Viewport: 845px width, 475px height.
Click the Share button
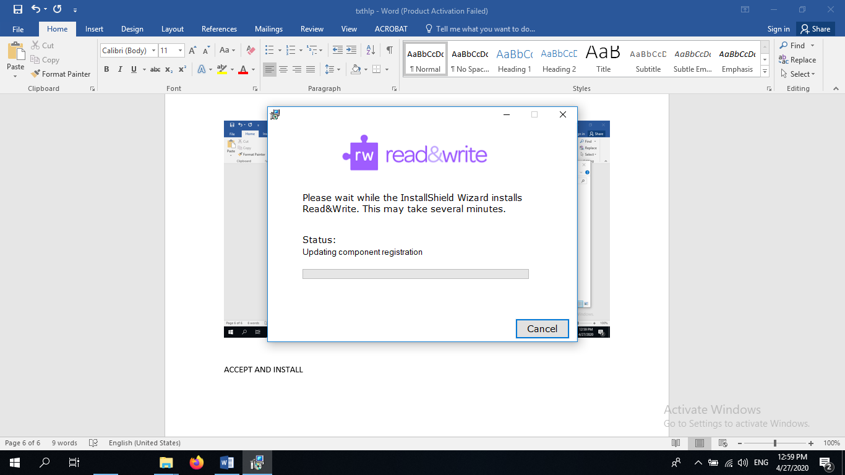coord(815,29)
